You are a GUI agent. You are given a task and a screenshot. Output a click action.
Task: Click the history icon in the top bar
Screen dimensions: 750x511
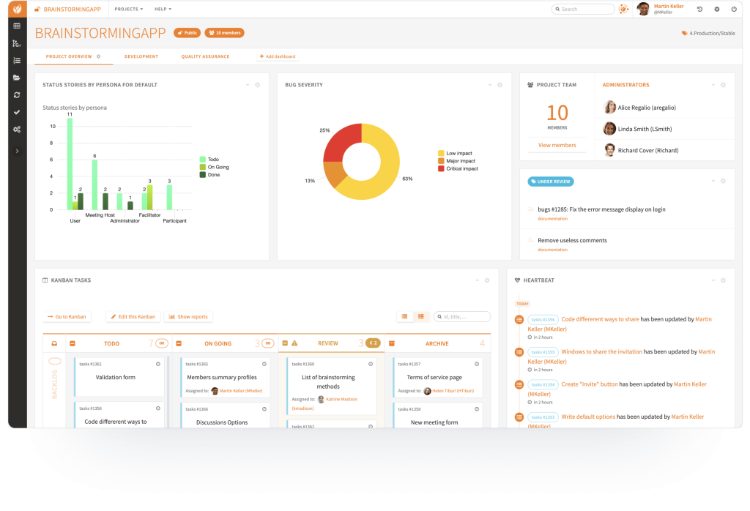[700, 9]
